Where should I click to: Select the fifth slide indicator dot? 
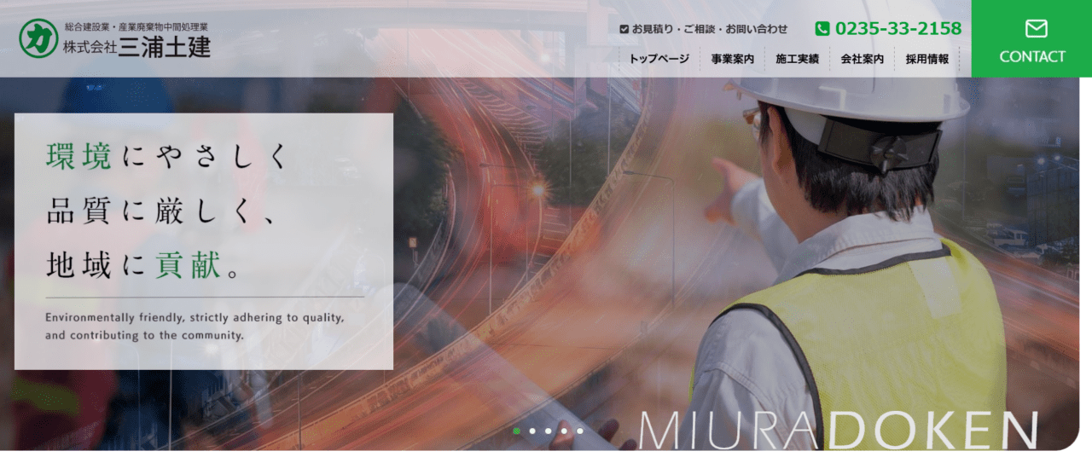pos(579,431)
